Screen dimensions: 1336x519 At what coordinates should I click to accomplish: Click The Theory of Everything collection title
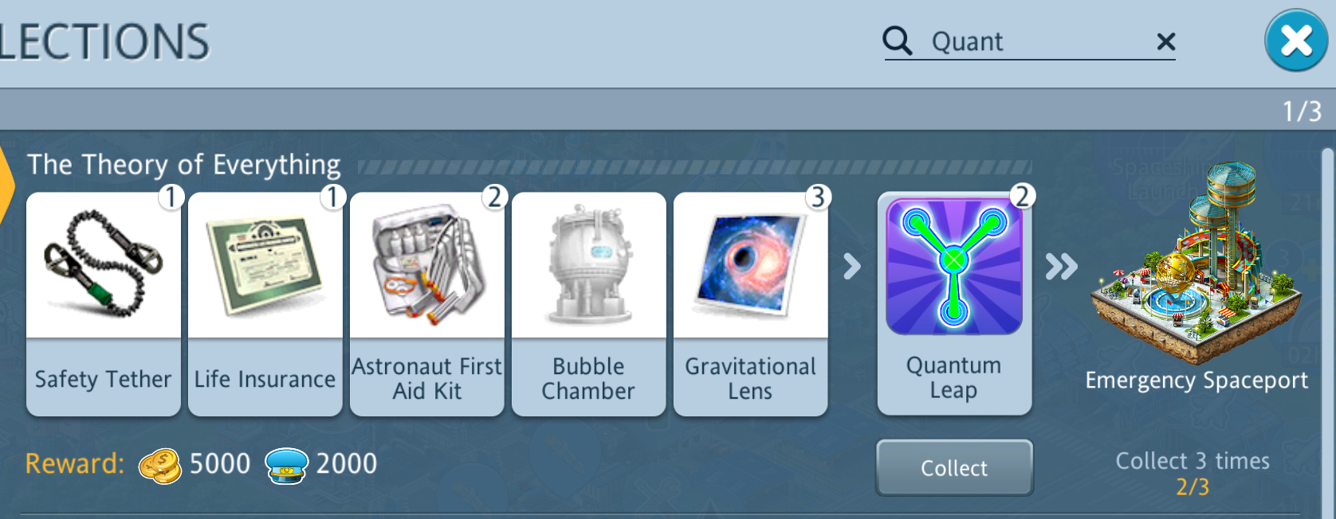[184, 165]
